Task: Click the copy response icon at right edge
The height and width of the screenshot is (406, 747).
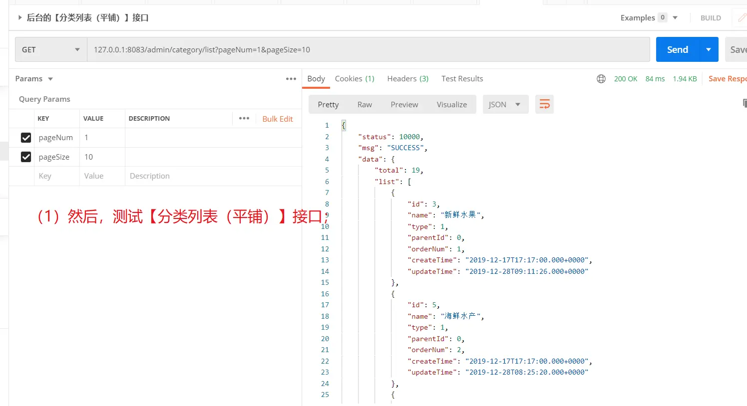Action: (x=744, y=103)
